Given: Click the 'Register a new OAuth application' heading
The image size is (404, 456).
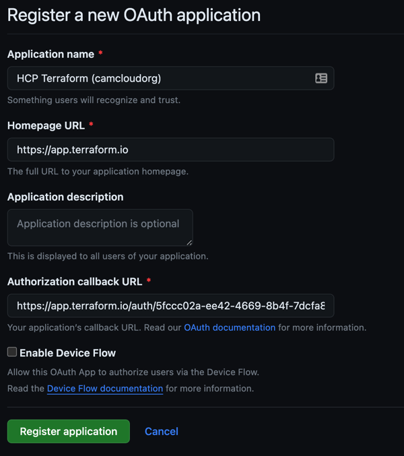Looking at the screenshot, I should click(x=134, y=15).
